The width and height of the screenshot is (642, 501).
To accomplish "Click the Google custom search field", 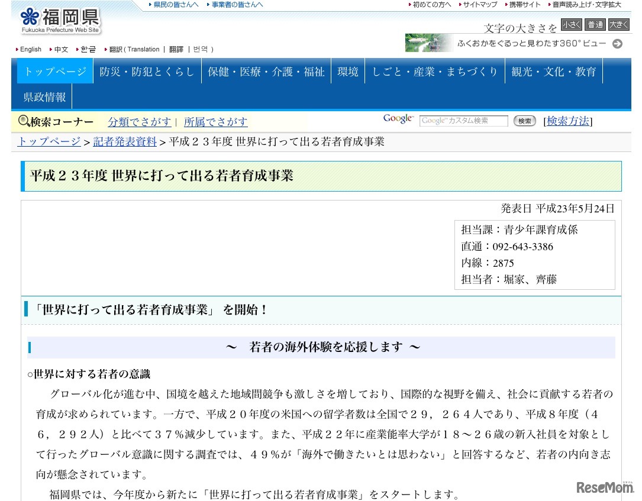I will [x=463, y=121].
